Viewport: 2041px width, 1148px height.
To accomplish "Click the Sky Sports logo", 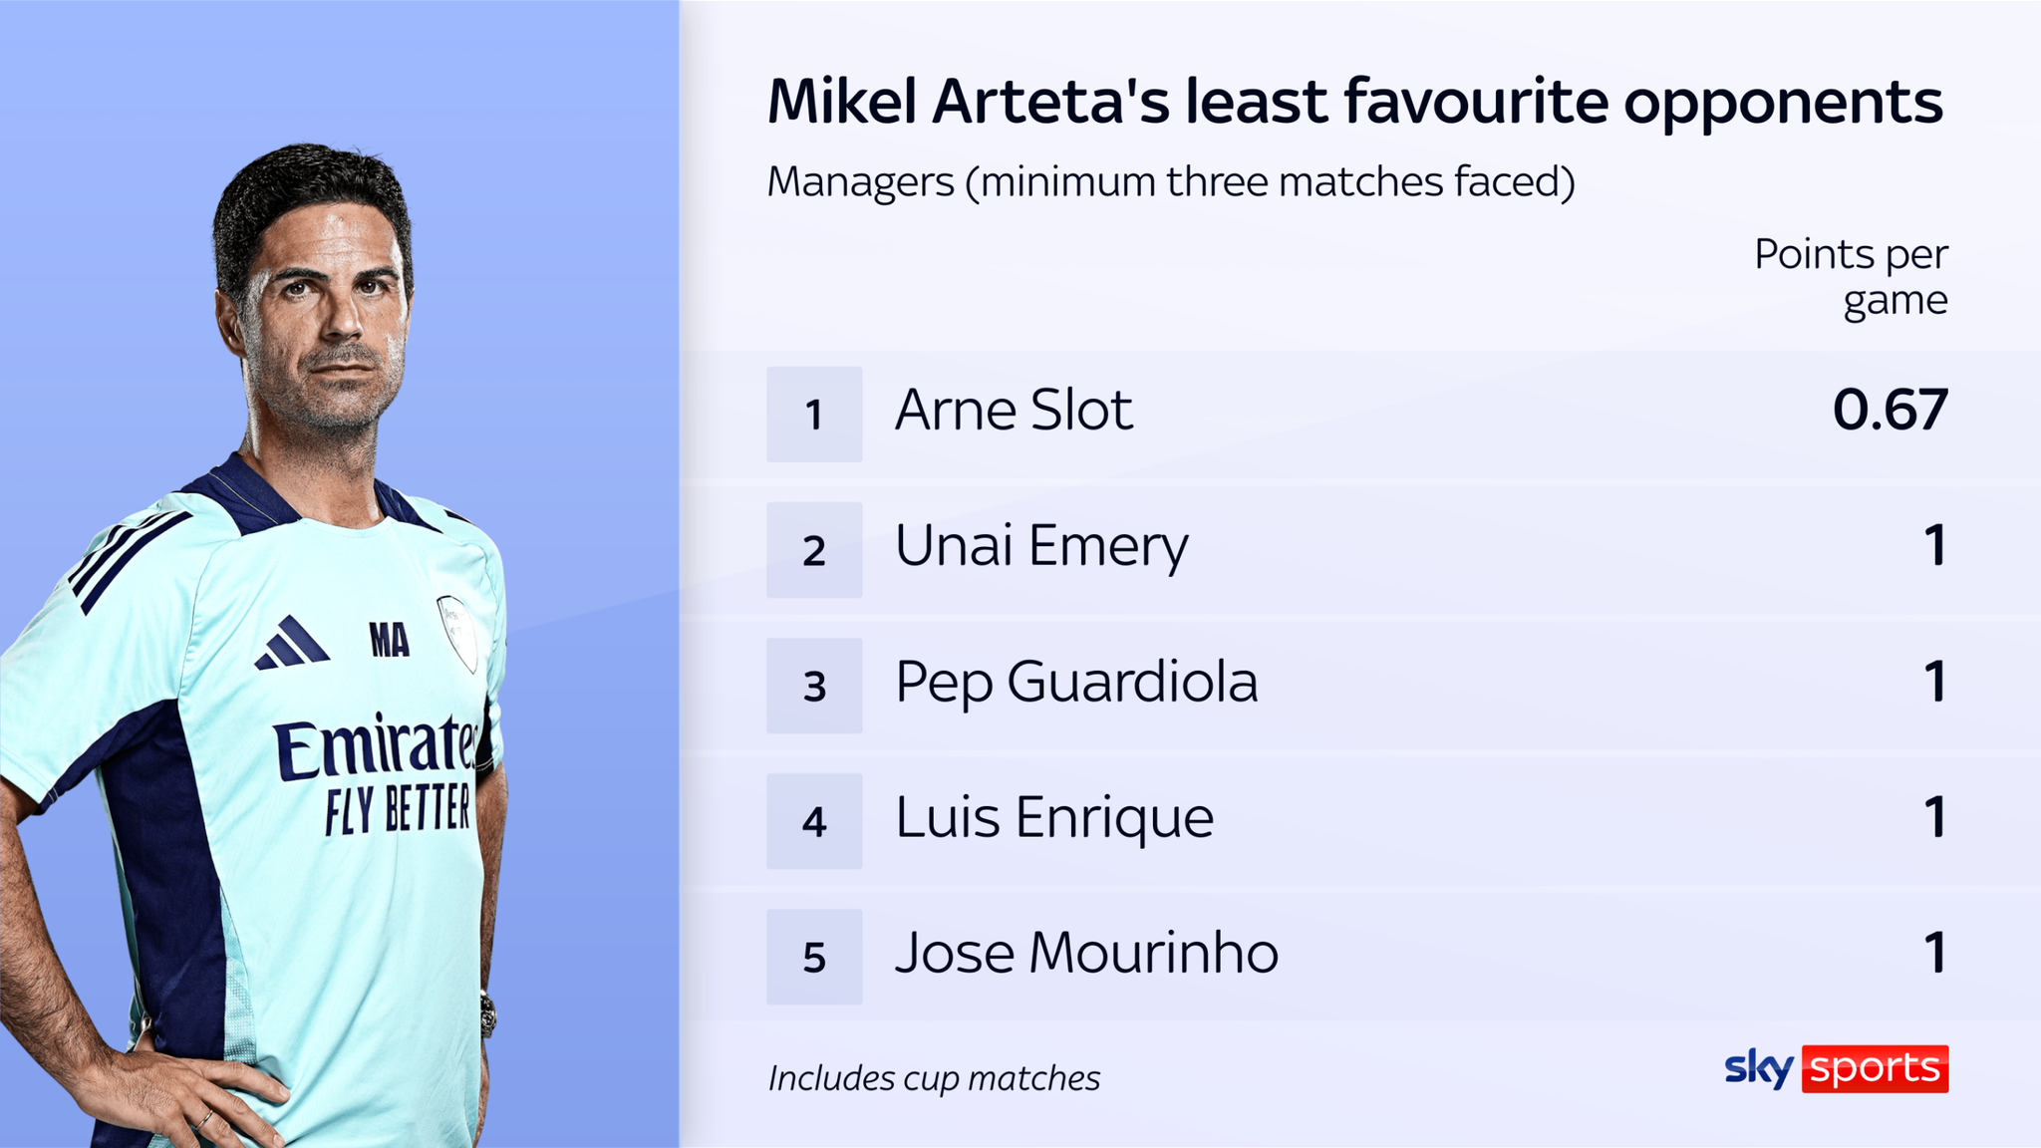I will (1836, 1069).
